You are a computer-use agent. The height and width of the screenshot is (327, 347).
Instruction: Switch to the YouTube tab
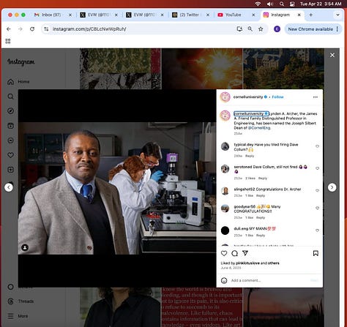point(236,15)
